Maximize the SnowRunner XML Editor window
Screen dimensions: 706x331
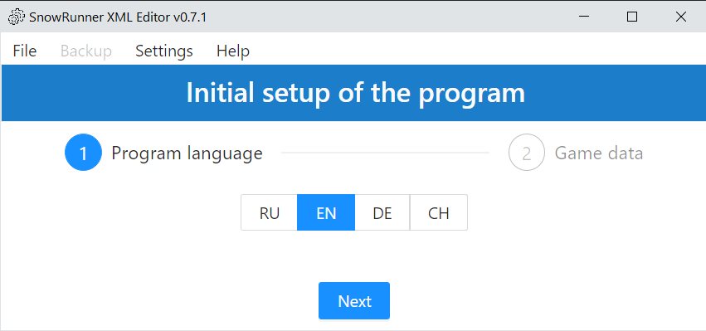point(632,17)
